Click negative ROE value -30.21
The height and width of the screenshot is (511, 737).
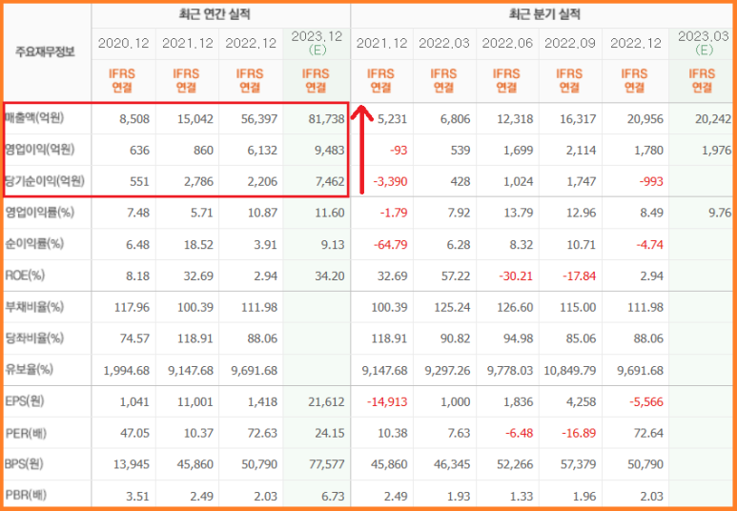(x=518, y=276)
